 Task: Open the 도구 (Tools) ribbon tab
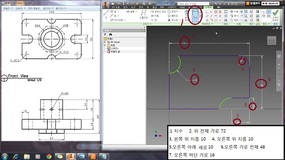(133, 7)
